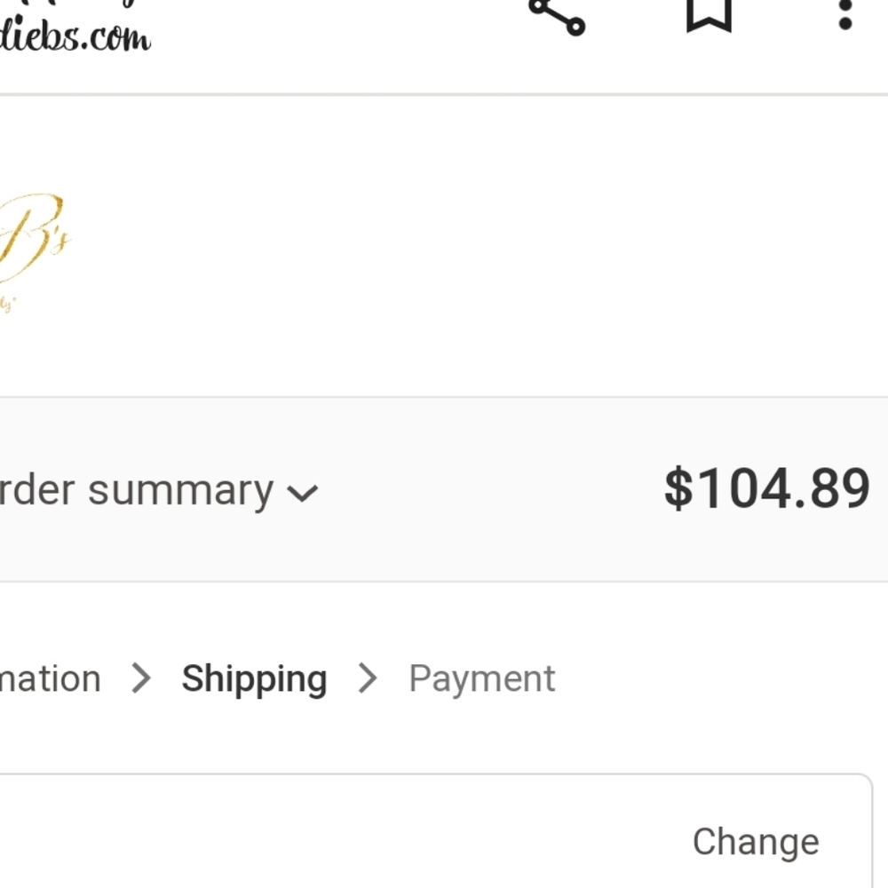888x888 pixels.
Task: Select the Shipping breadcrumb step
Action: point(254,679)
